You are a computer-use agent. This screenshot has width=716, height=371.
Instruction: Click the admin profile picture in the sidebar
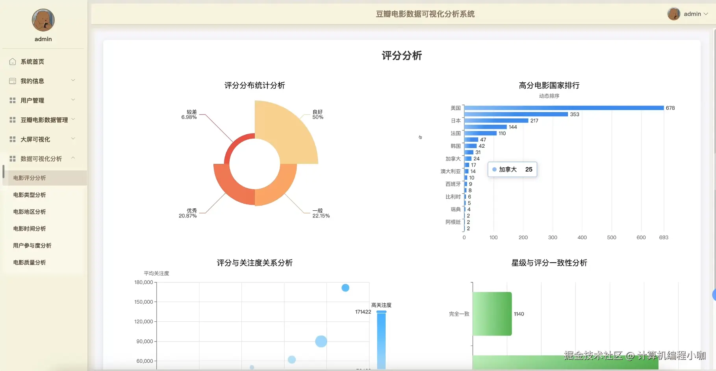pos(43,20)
